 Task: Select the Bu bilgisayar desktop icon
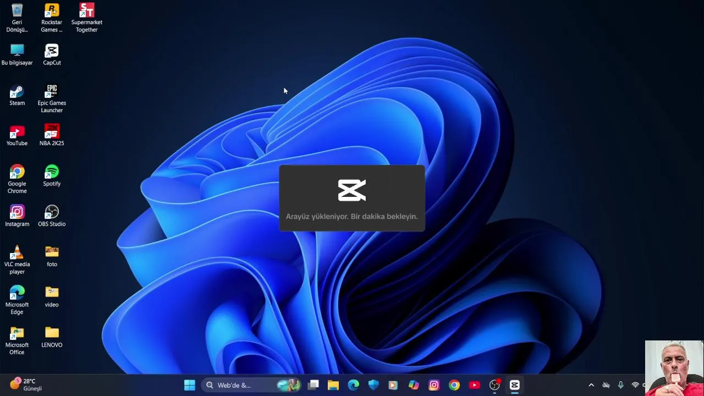[x=17, y=55]
